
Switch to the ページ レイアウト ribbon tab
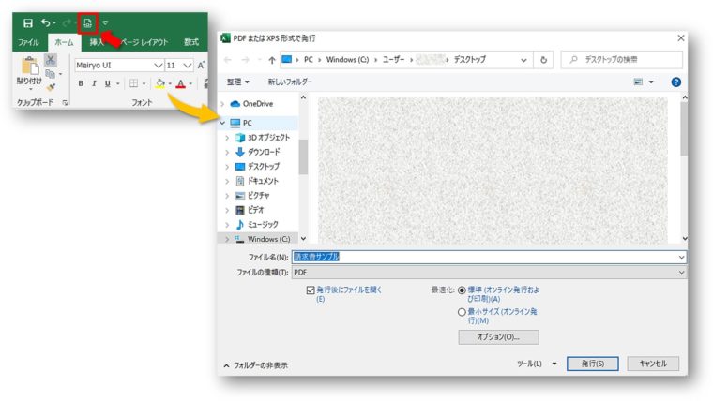(x=144, y=42)
